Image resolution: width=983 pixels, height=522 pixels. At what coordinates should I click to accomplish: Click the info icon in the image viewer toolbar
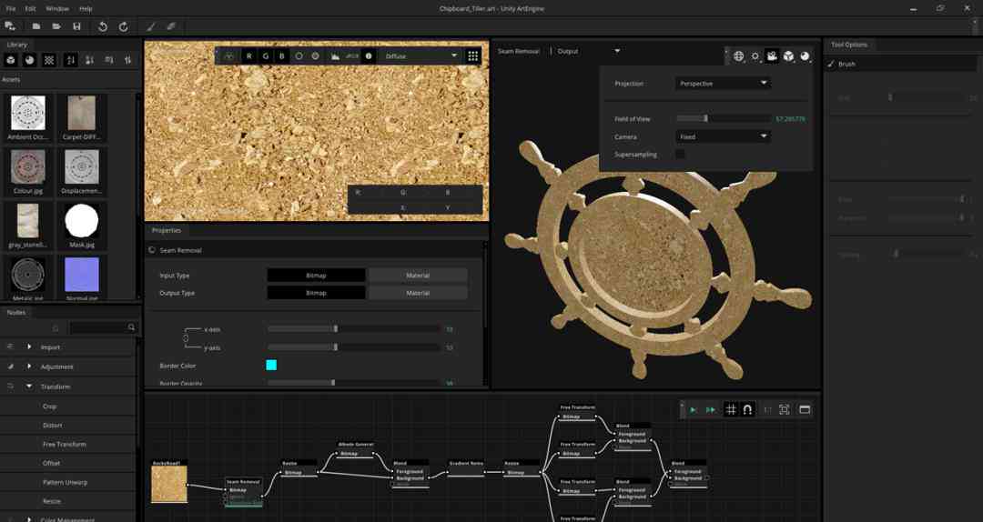click(369, 55)
